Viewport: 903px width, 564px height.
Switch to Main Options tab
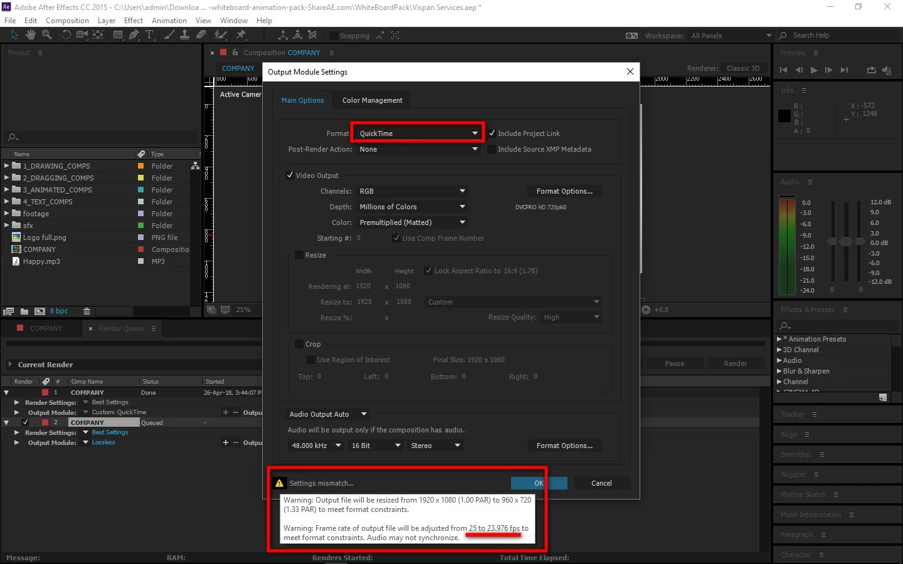[303, 100]
